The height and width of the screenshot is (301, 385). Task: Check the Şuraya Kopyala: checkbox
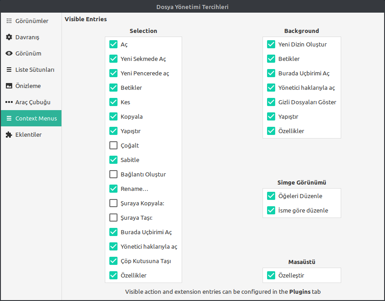click(x=113, y=203)
